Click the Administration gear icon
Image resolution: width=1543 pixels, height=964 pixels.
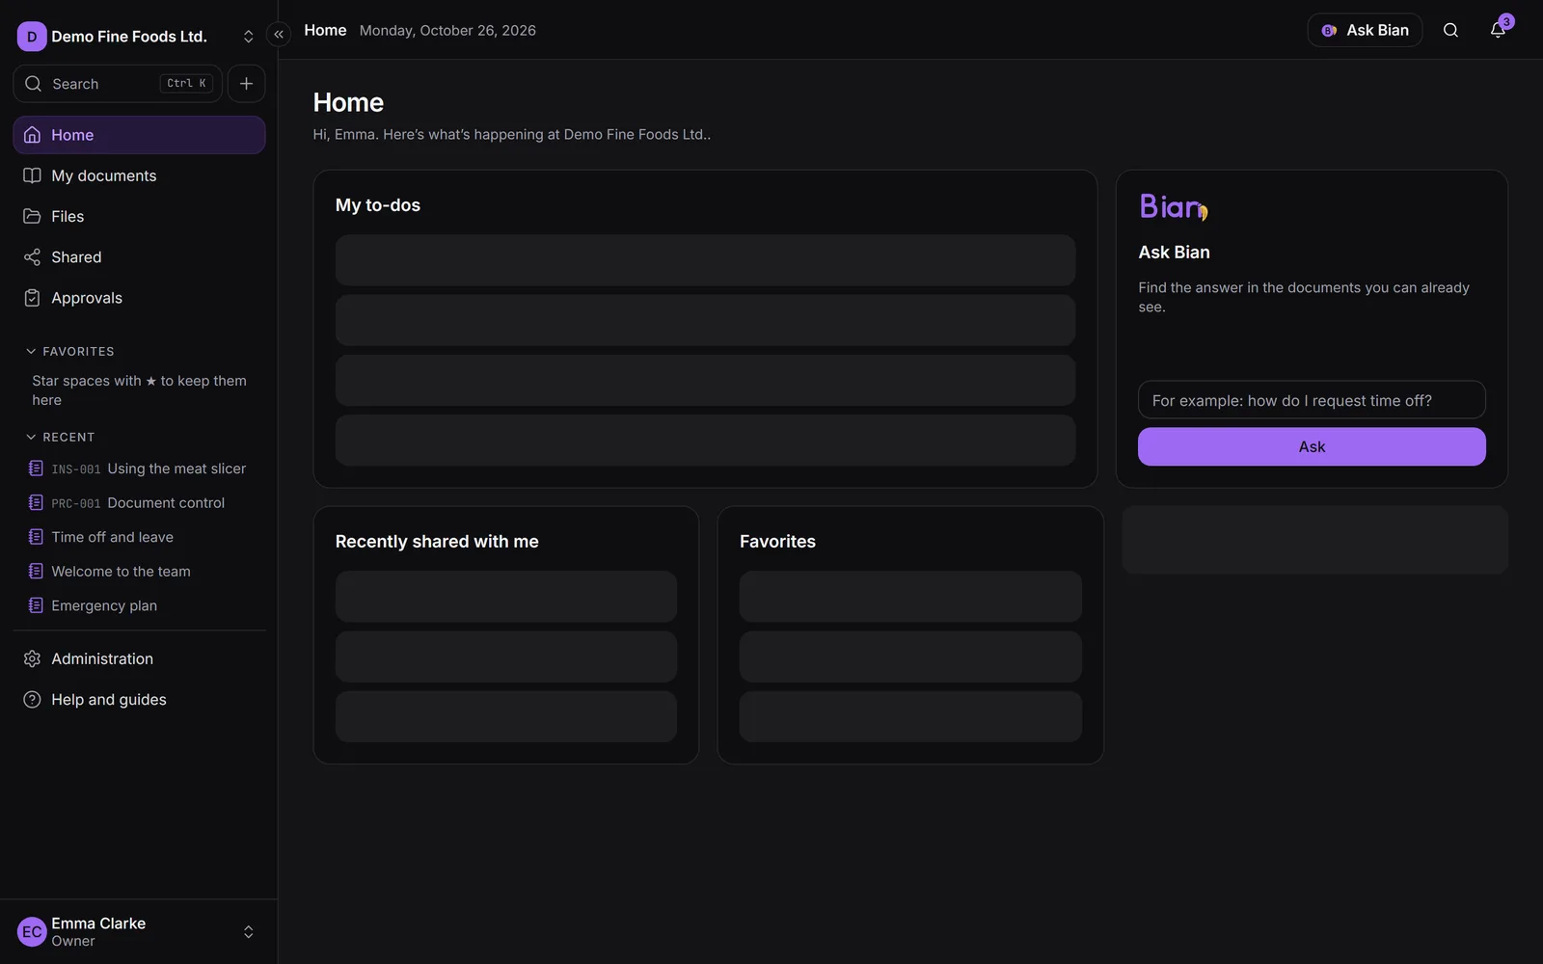point(33,658)
